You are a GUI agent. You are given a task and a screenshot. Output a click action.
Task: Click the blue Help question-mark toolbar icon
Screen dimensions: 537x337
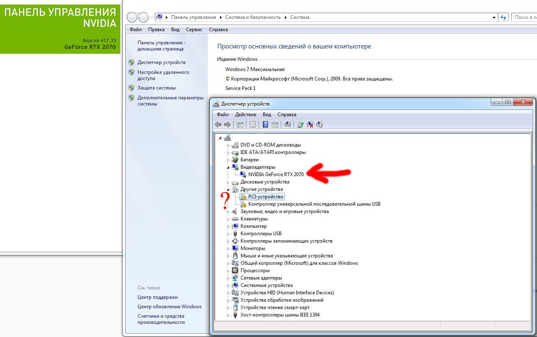coord(266,124)
